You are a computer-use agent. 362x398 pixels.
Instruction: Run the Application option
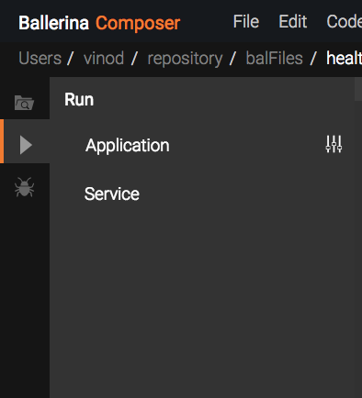tap(128, 145)
